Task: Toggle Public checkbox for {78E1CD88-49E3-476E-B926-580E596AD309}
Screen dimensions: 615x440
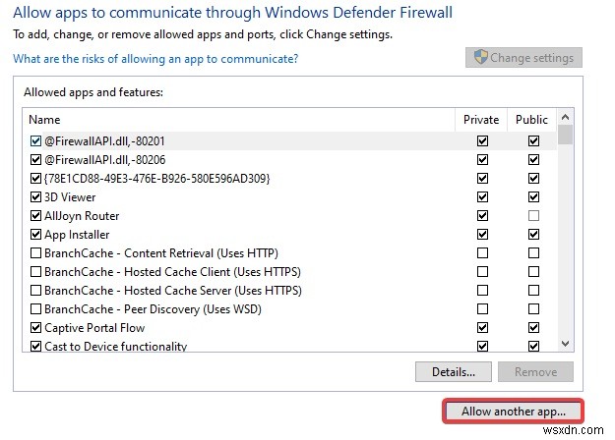Action: click(x=533, y=179)
